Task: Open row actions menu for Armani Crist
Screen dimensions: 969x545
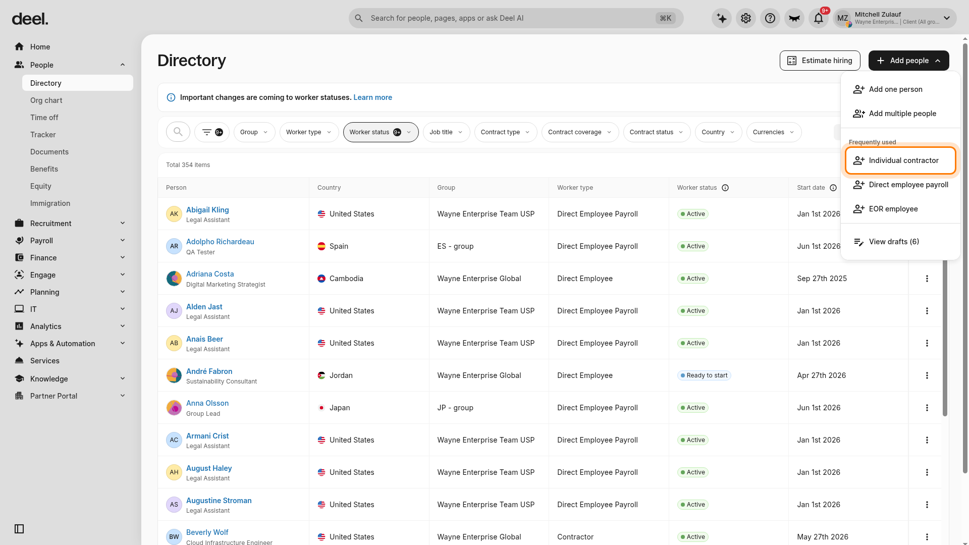Action: (927, 440)
